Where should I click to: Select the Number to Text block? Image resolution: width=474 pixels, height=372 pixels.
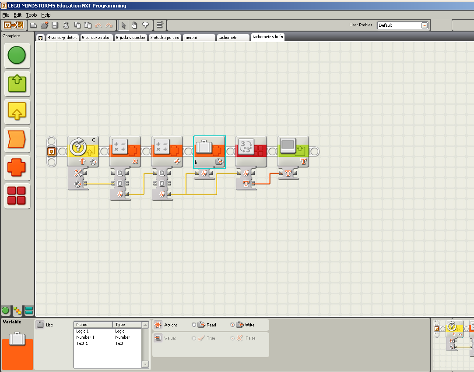coord(251,151)
